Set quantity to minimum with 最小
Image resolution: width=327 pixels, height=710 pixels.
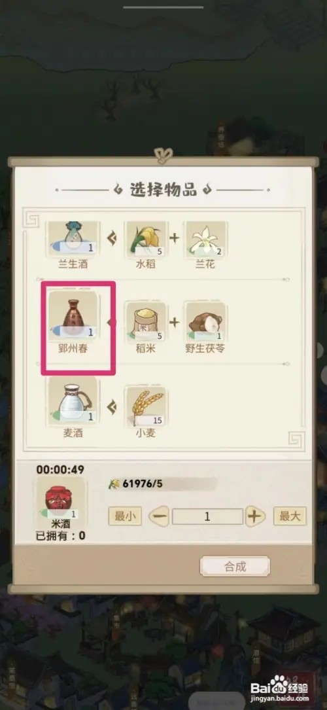[x=125, y=516]
